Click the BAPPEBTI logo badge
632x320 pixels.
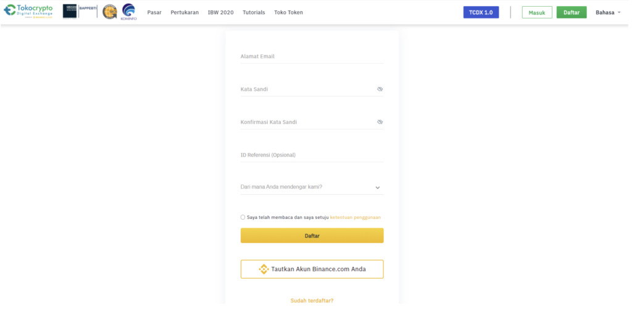click(x=80, y=12)
